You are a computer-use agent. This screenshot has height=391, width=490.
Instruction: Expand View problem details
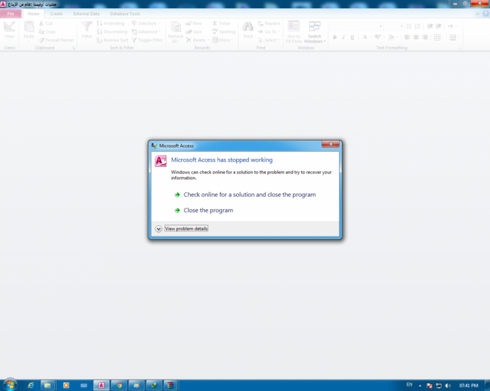pos(182,228)
